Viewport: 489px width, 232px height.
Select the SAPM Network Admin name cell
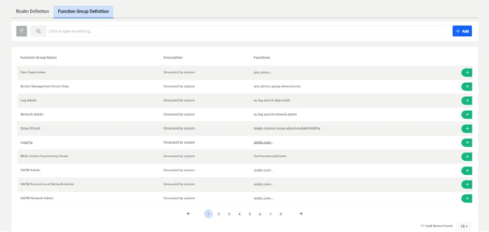(37, 198)
